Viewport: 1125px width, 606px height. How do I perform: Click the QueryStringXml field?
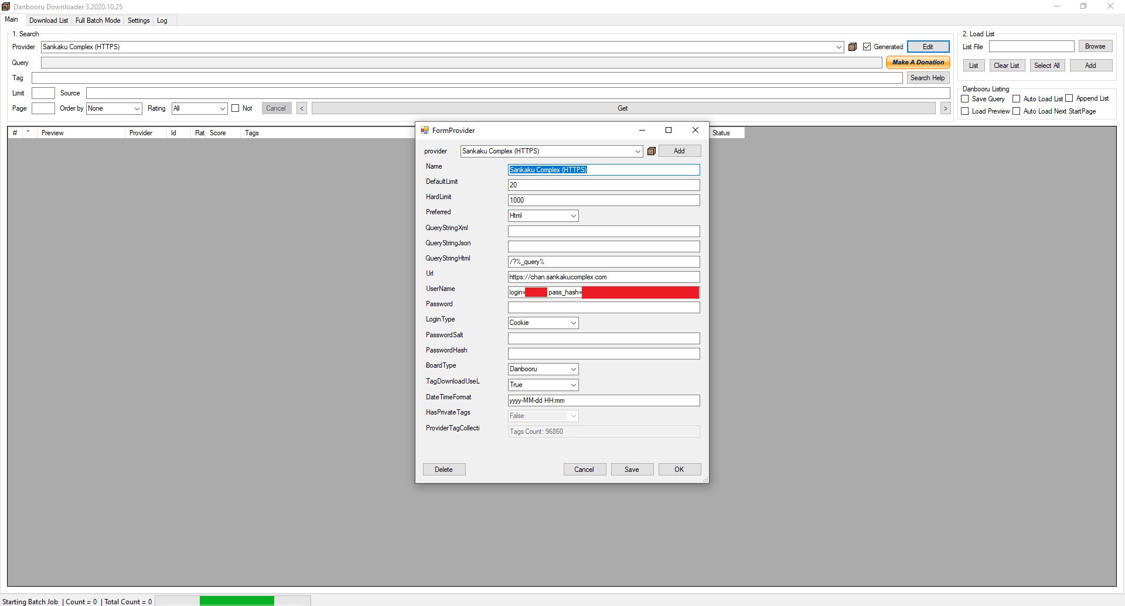pyautogui.click(x=604, y=231)
